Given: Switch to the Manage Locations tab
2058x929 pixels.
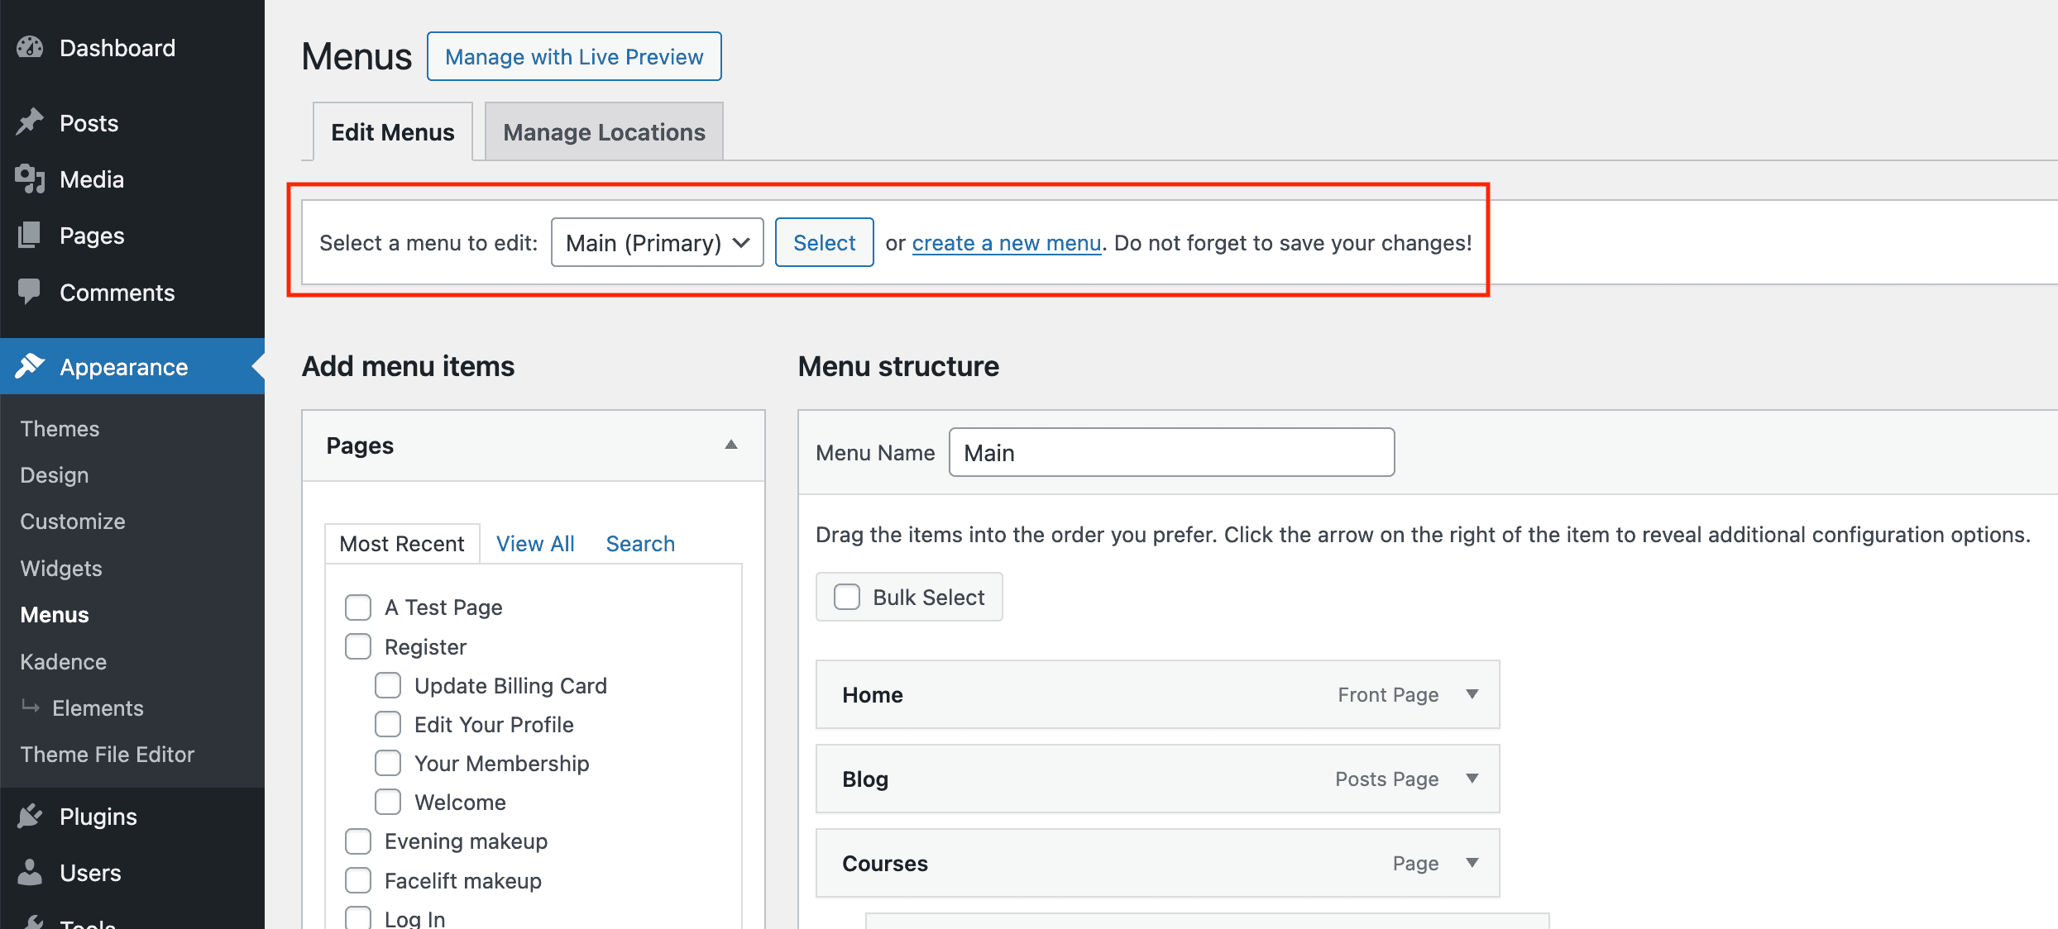Looking at the screenshot, I should [x=603, y=131].
